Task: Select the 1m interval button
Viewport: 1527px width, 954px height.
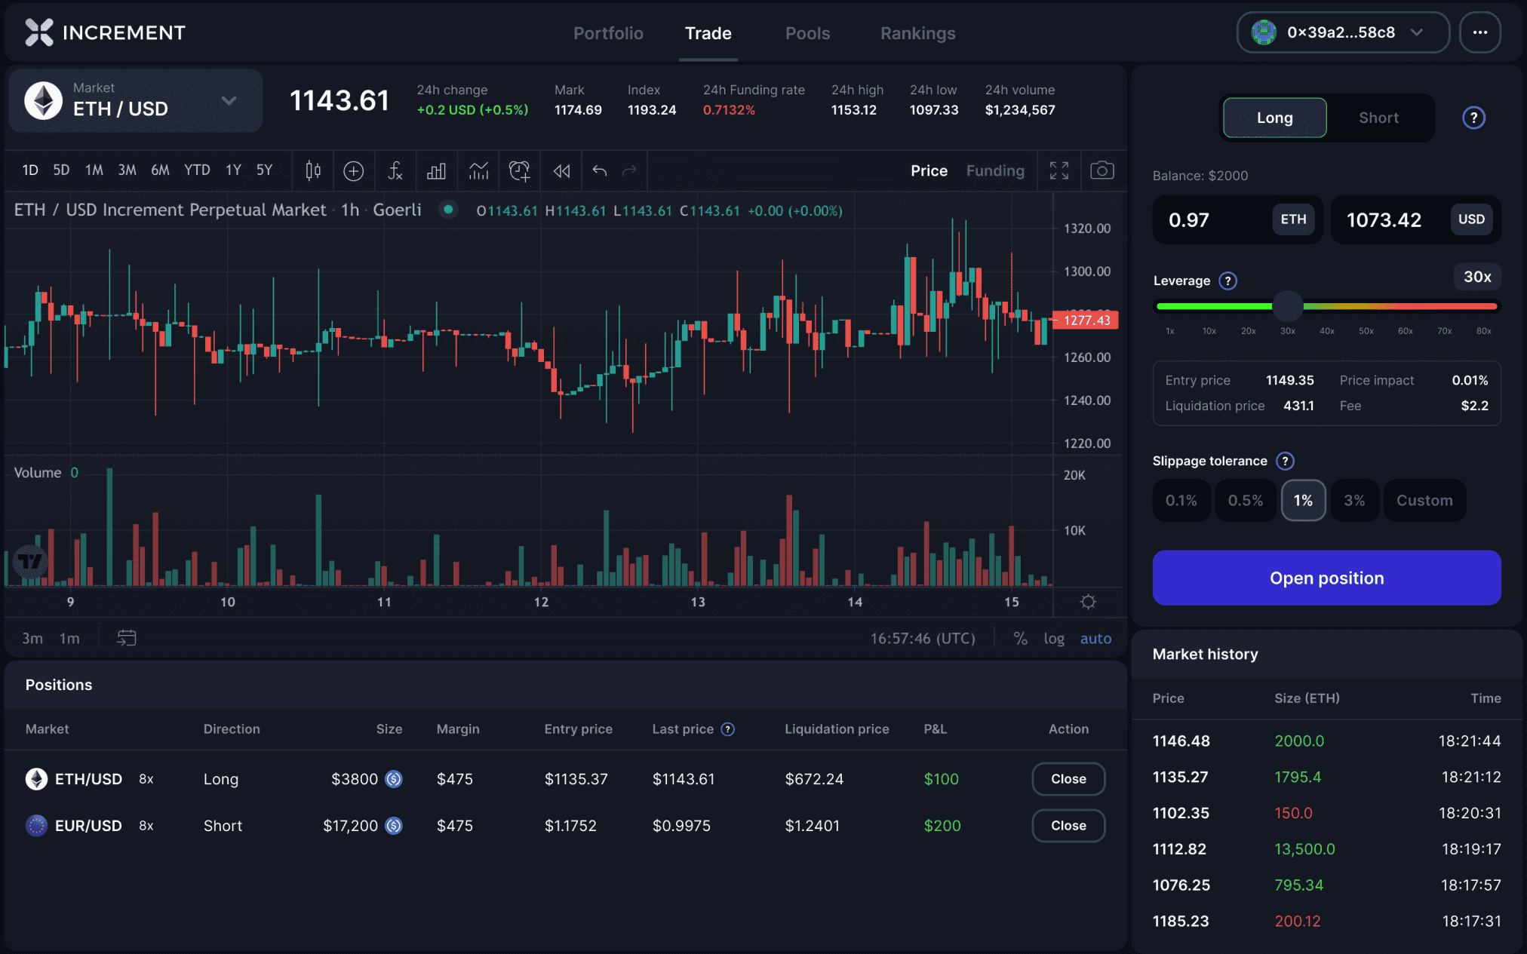Action: click(x=69, y=638)
